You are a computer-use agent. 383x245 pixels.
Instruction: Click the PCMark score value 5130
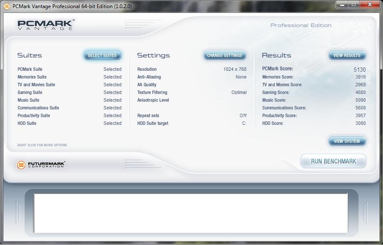pyautogui.click(x=360, y=70)
